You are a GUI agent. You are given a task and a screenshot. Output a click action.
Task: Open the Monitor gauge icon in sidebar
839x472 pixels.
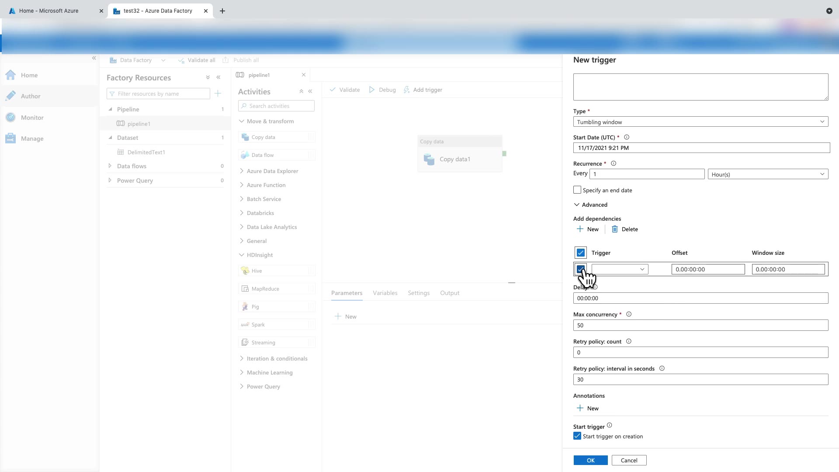point(10,118)
